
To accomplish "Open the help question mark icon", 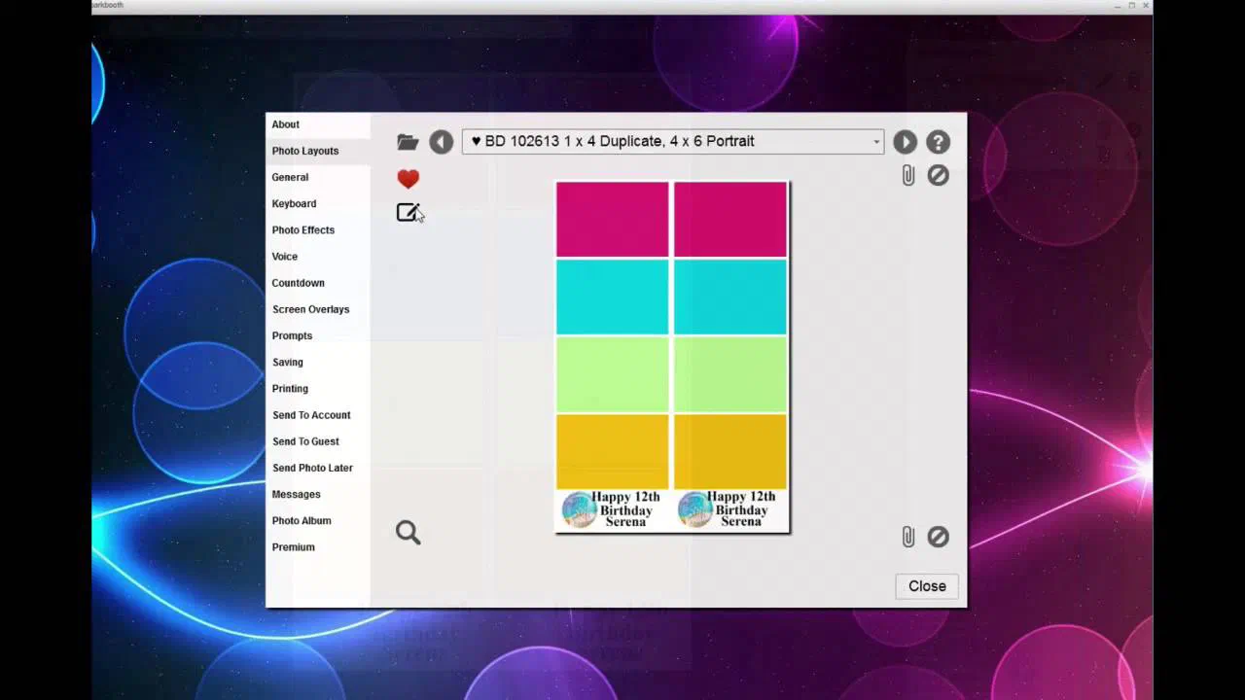I will [x=938, y=142].
